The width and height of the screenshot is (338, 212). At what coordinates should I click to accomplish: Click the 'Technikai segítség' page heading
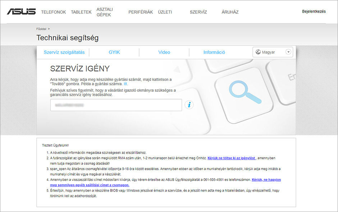[x=68, y=38]
